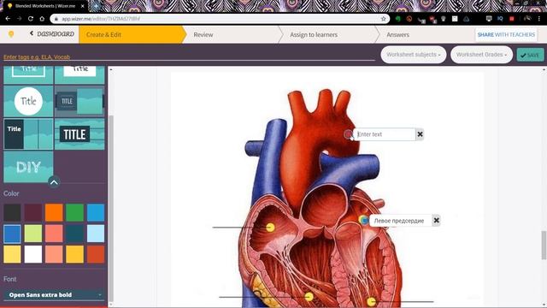Screen dimensions: 547x308
Task: Save the worksheet
Action: (530, 55)
